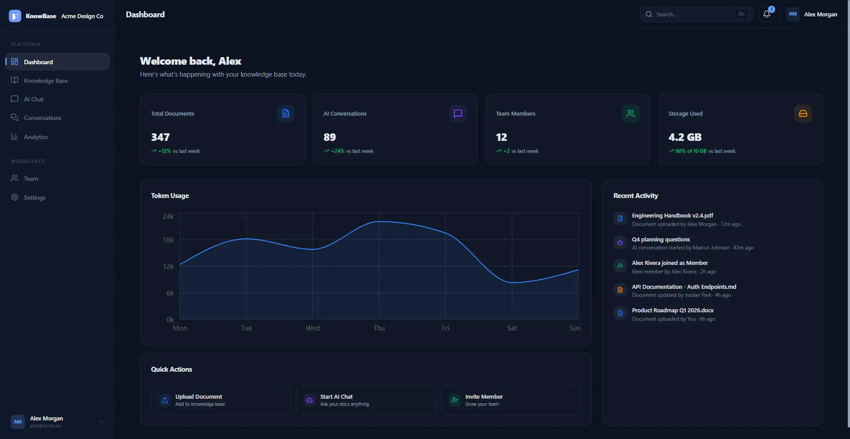Open the Alex Morgan user menu in header
Image resolution: width=850 pixels, height=439 pixels.
pos(811,14)
